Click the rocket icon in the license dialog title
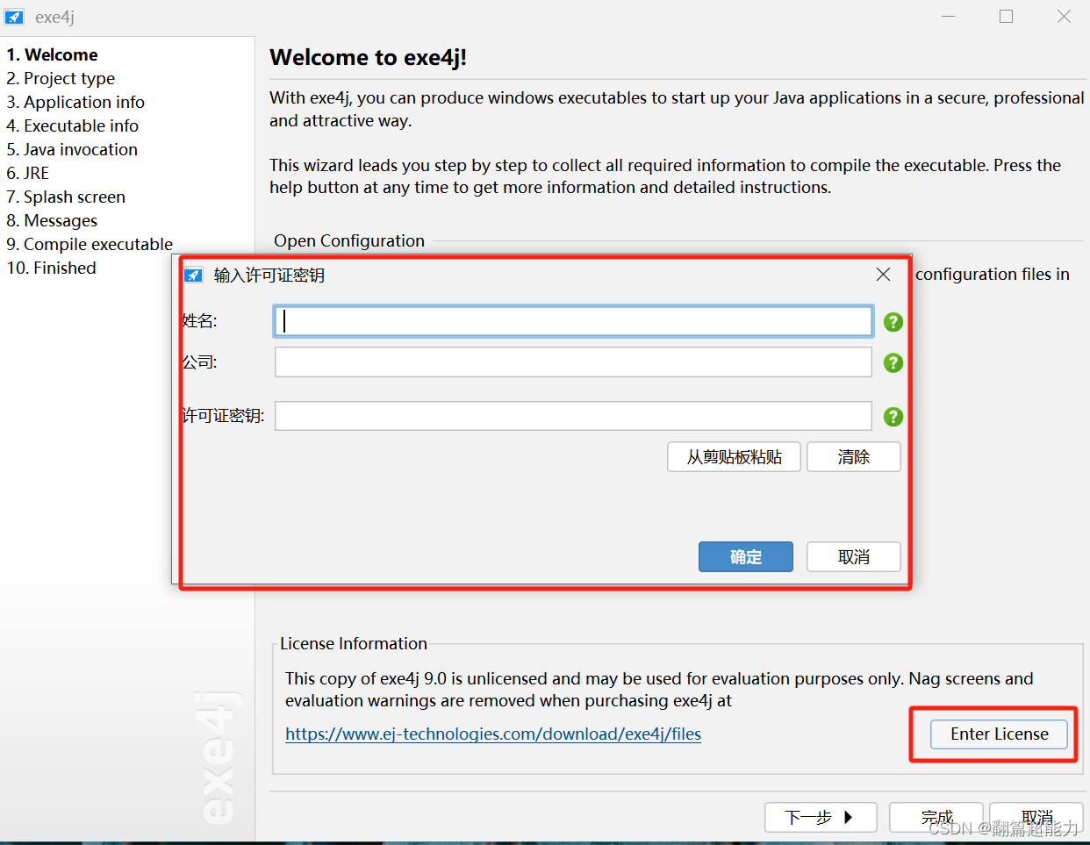 [x=193, y=275]
